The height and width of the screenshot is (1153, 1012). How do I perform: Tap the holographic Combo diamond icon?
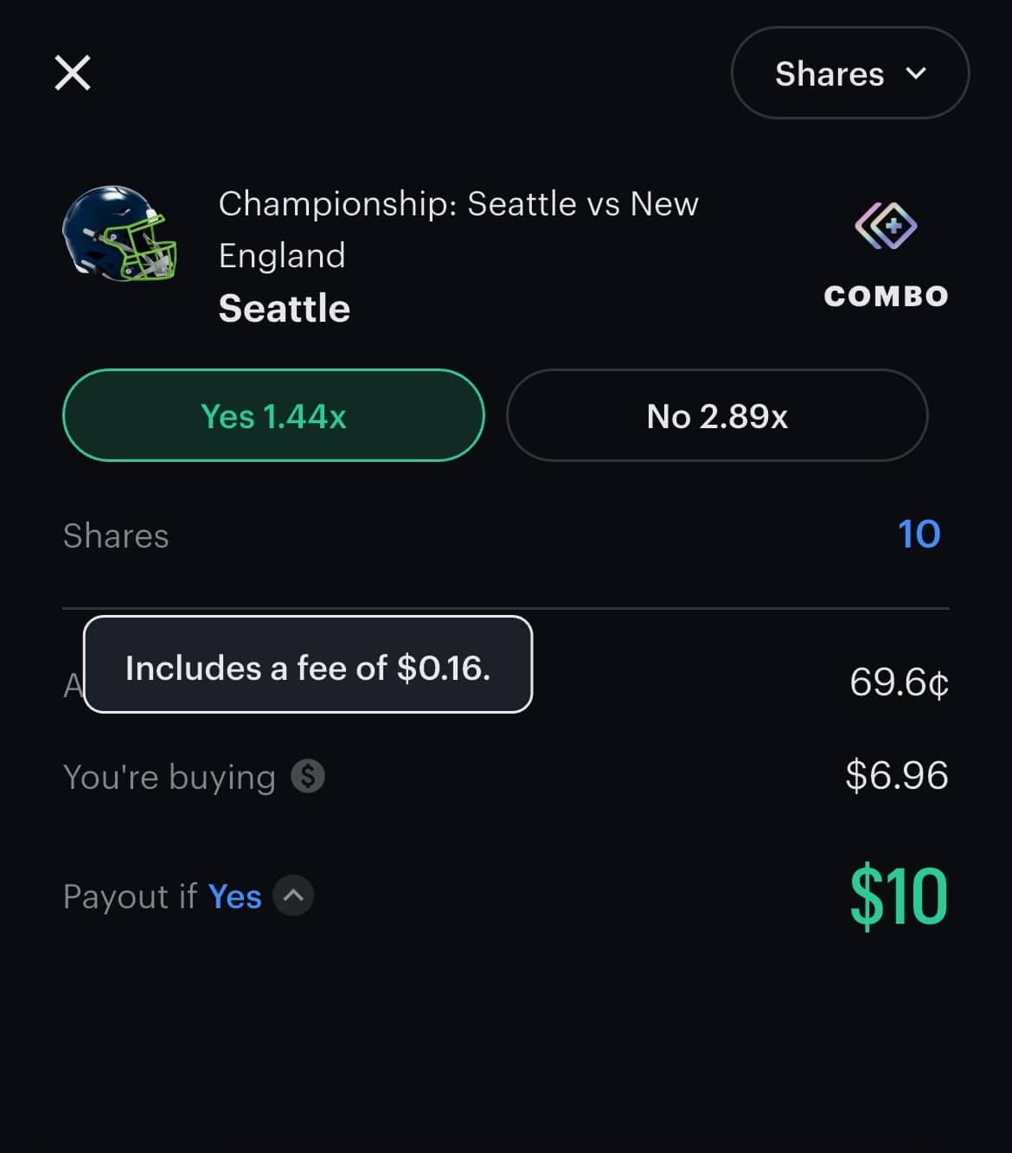click(886, 226)
